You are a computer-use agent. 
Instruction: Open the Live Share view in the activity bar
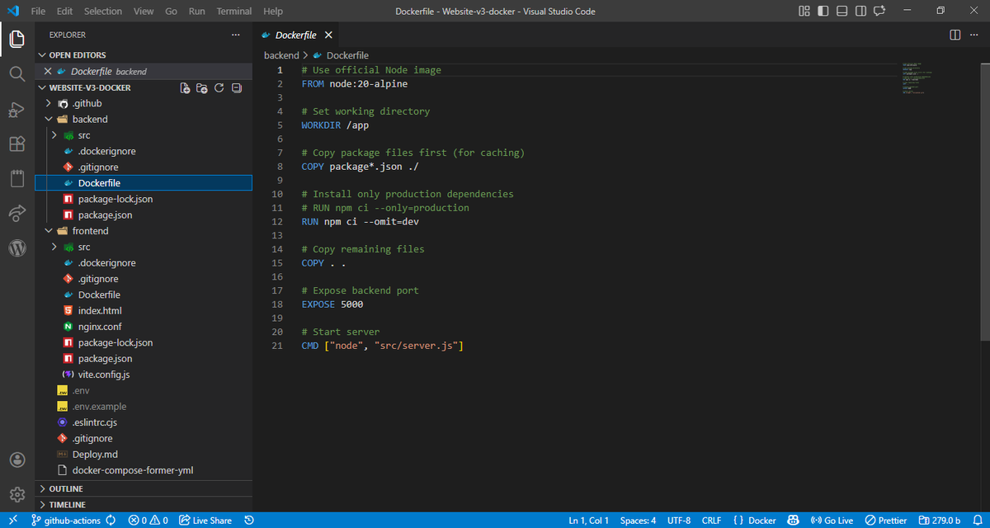click(x=17, y=214)
